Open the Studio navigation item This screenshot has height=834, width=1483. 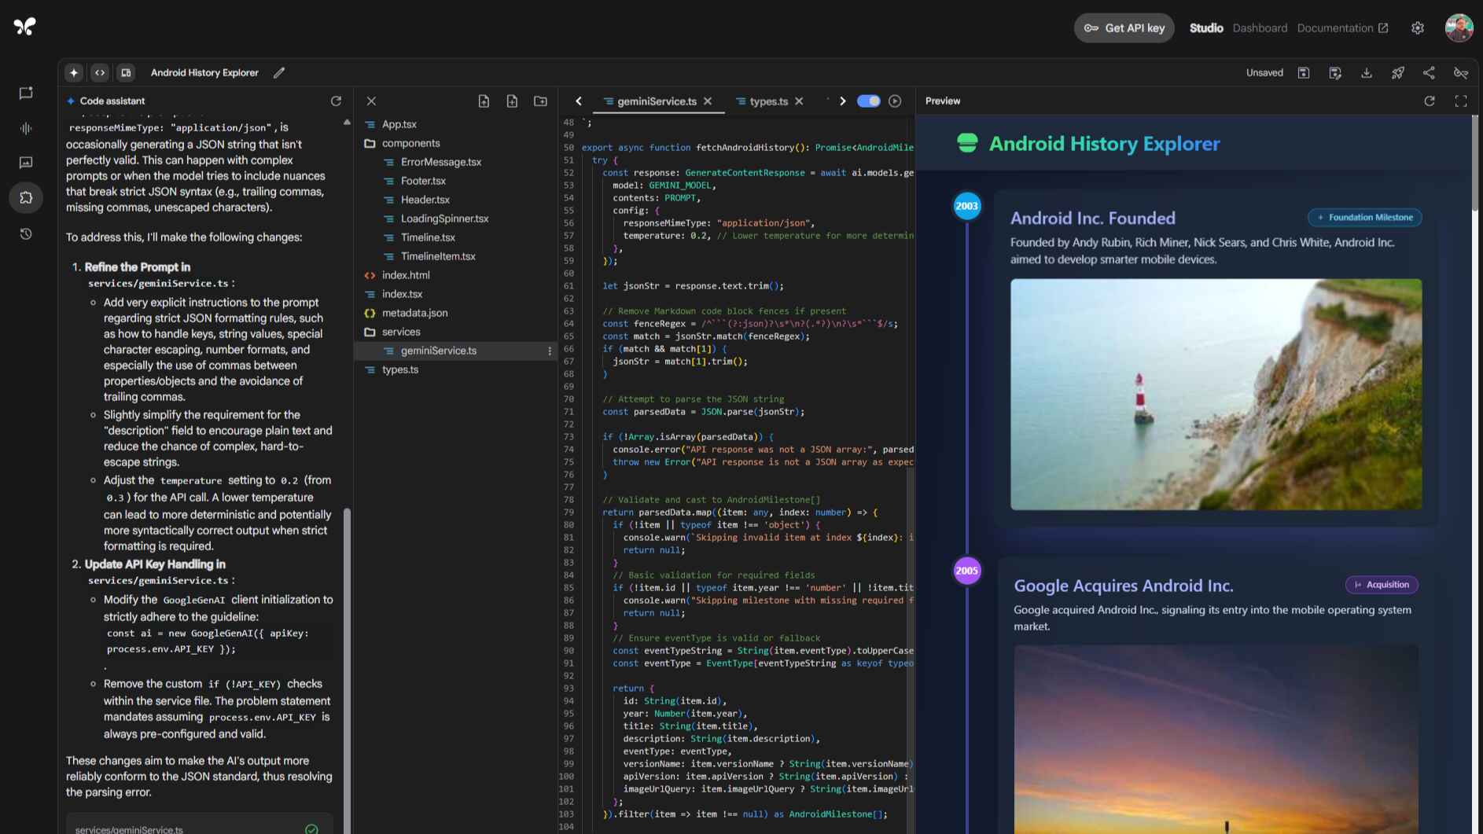(x=1206, y=28)
